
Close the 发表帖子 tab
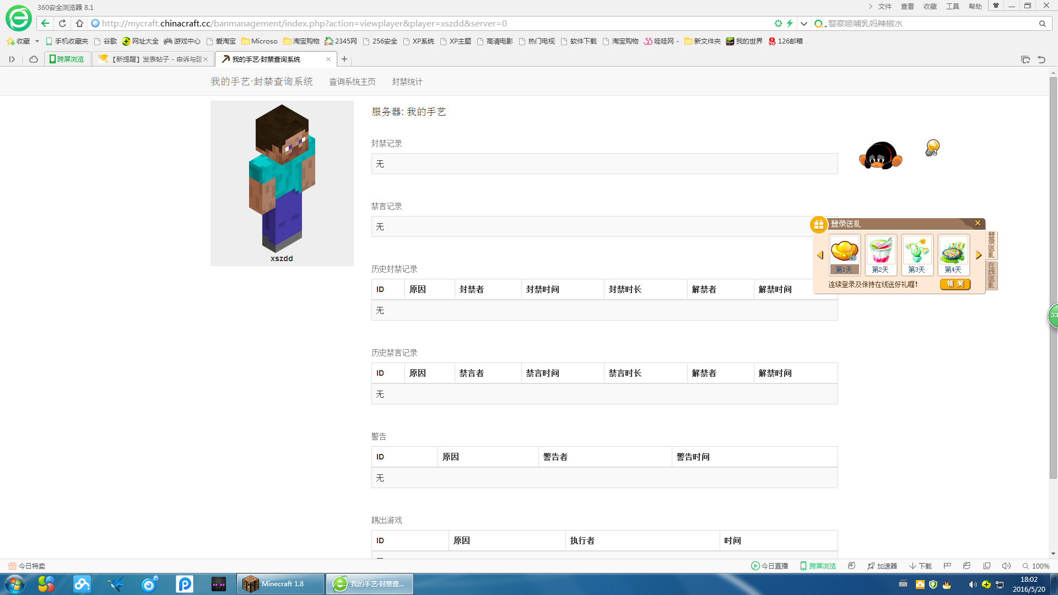(206, 59)
